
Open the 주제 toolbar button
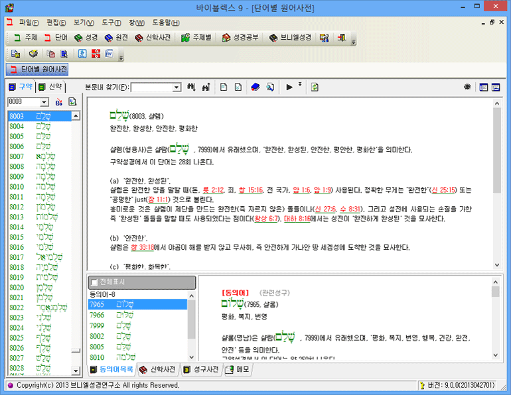coord(25,38)
